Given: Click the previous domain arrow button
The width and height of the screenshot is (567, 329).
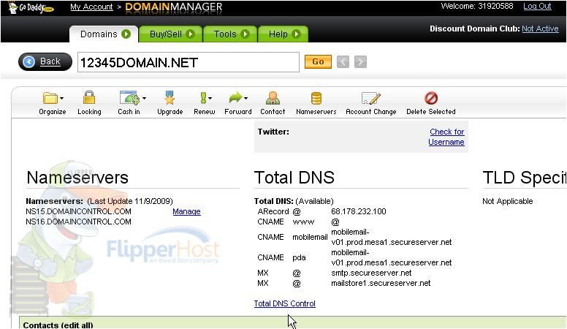Looking at the screenshot, I should pyautogui.click(x=343, y=62).
